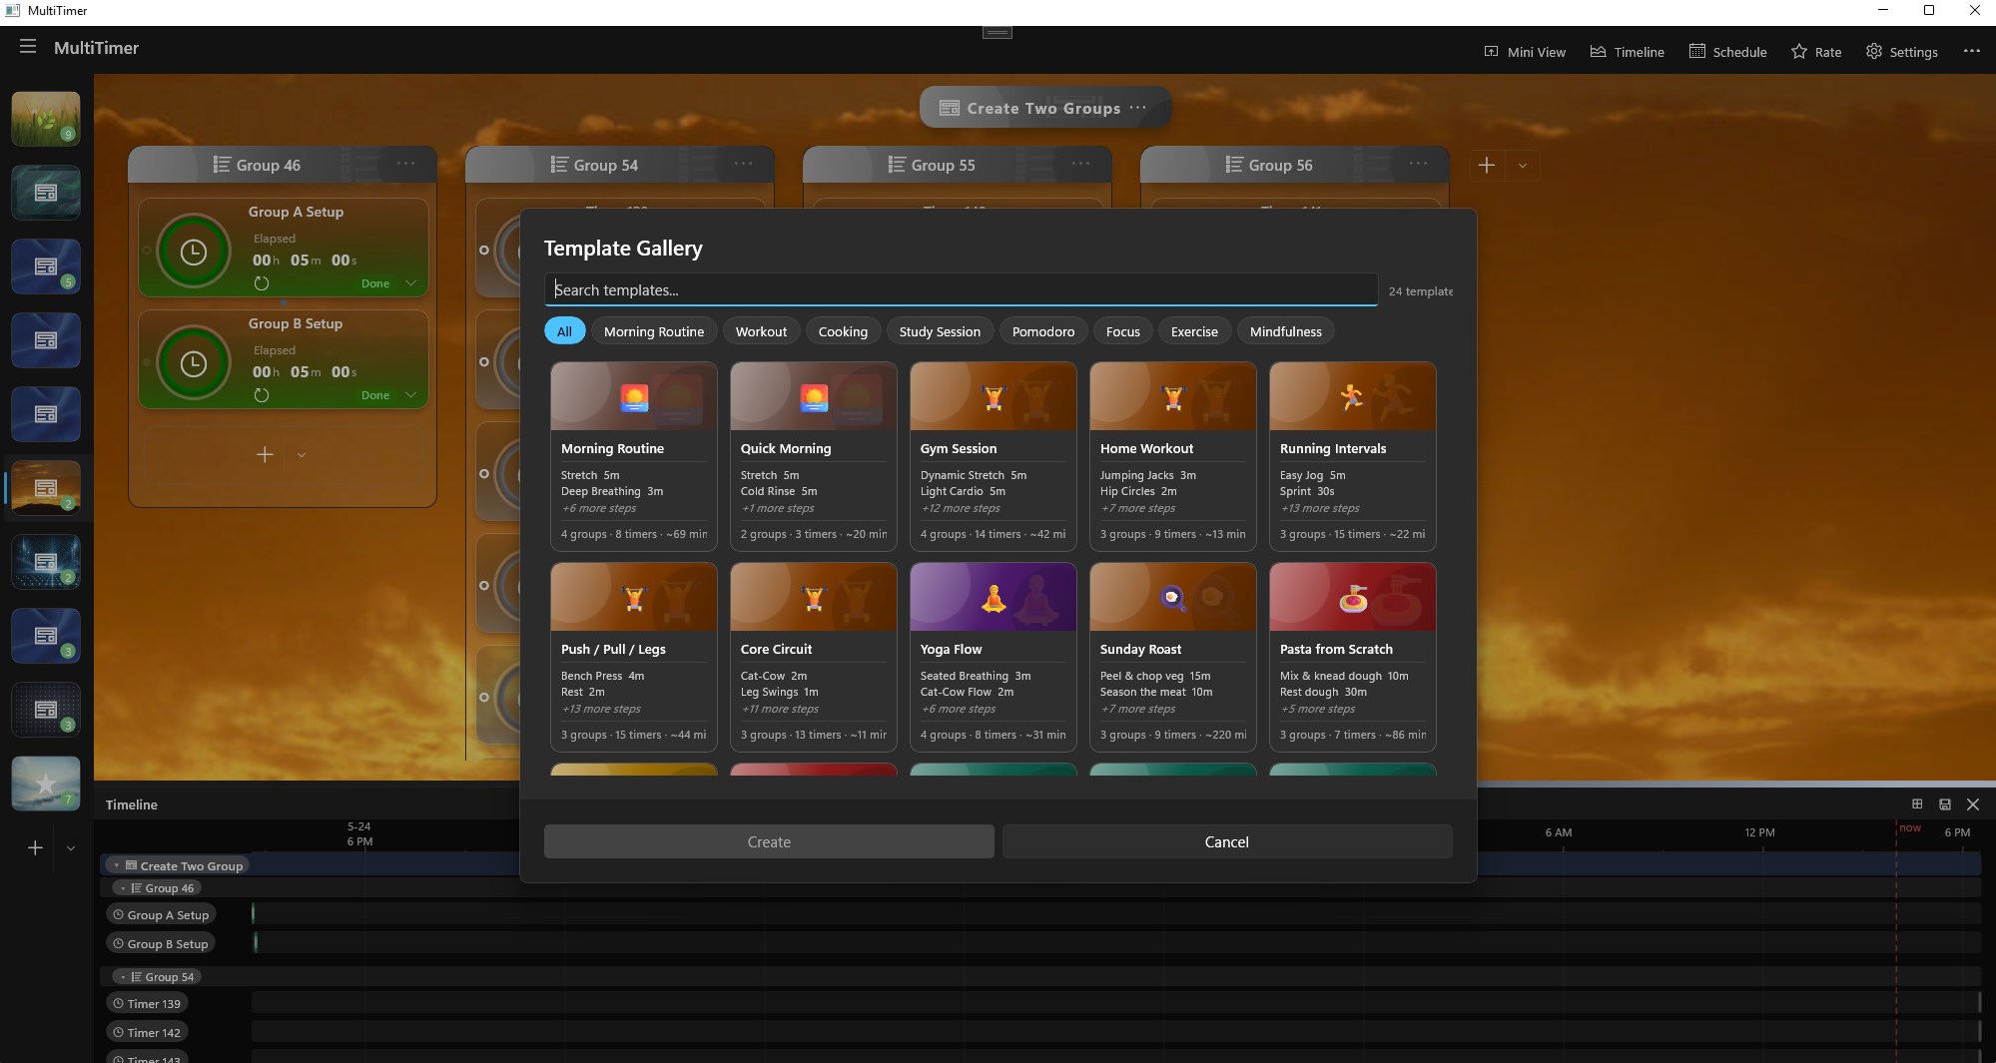Screen dimensions: 1996x1063
Task: Filter templates by Morning Routine
Action: click(654, 331)
